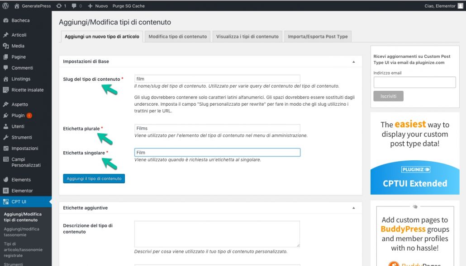
Task: Open Plugin via its icon with update badge
Action: pos(7,115)
